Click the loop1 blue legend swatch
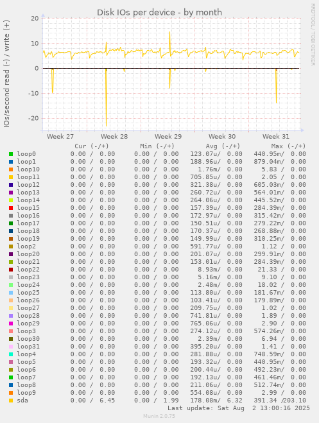Viewport: 319px width, 423px height. click(x=11, y=162)
